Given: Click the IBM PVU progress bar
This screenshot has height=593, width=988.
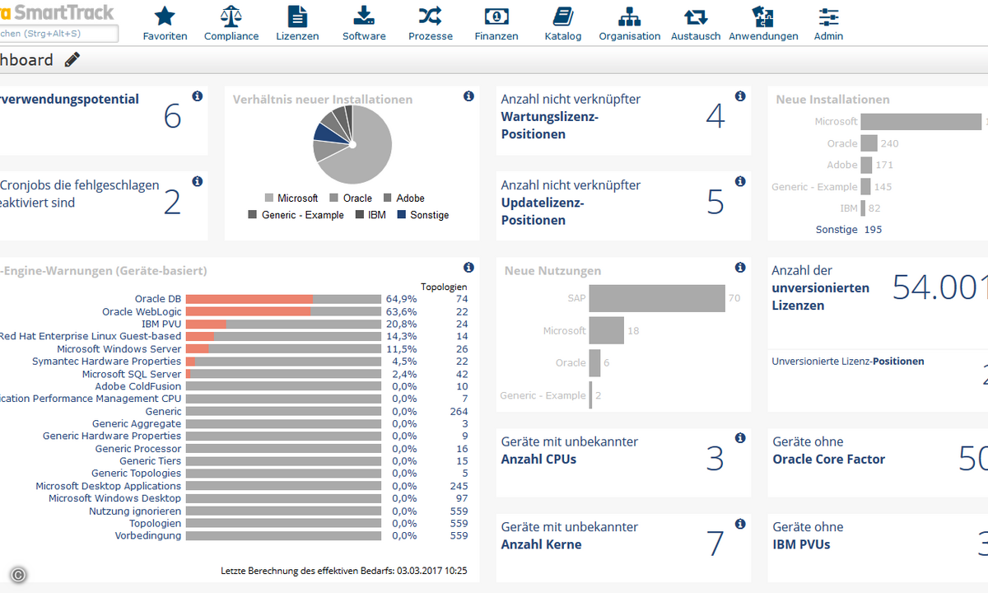Looking at the screenshot, I should coord(283,325).
